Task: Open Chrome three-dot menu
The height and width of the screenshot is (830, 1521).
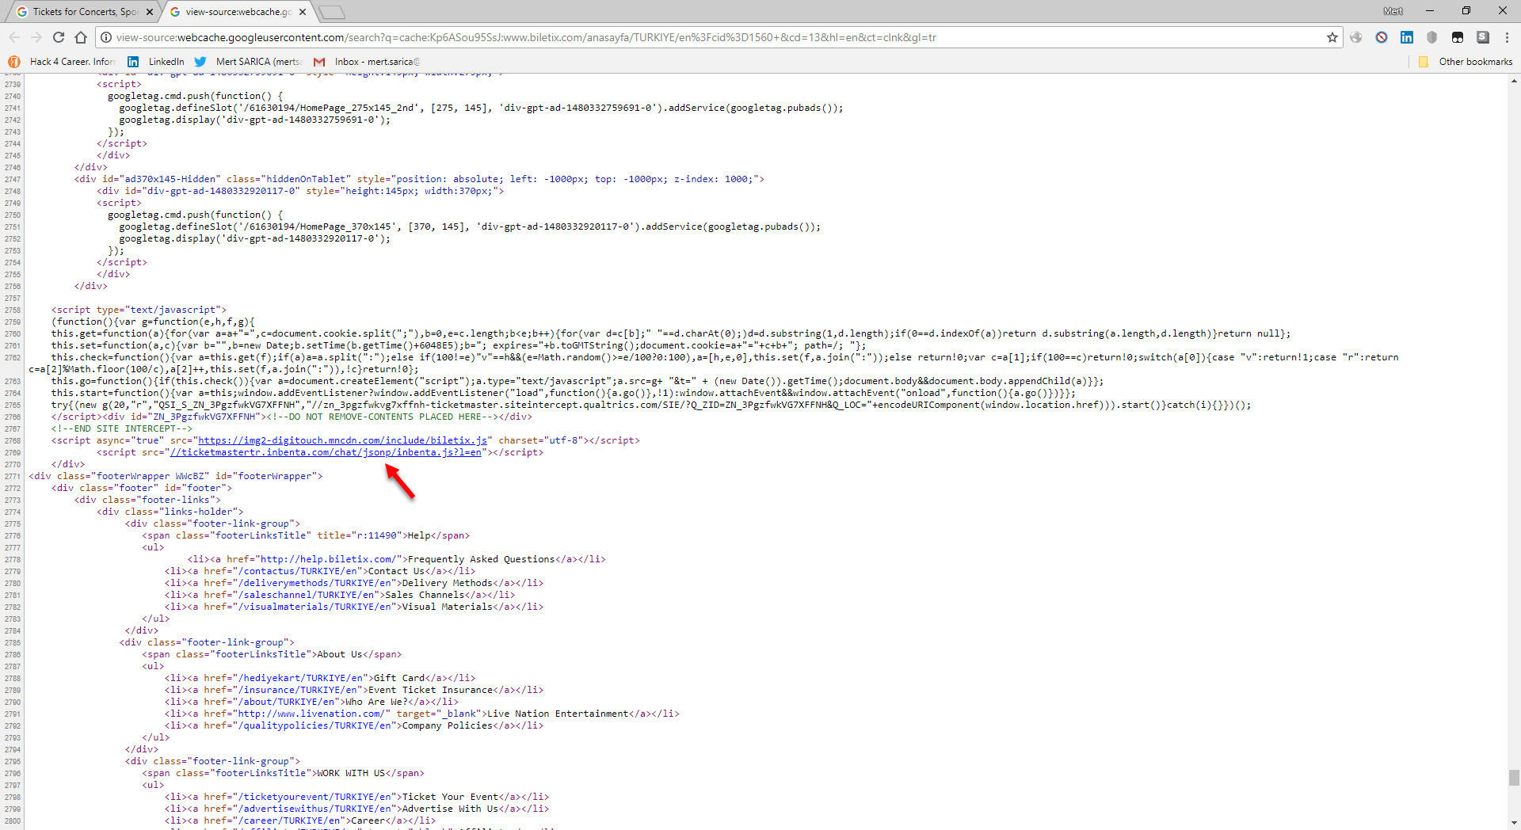Action: pyautogui.click(x=1507, y=37)
